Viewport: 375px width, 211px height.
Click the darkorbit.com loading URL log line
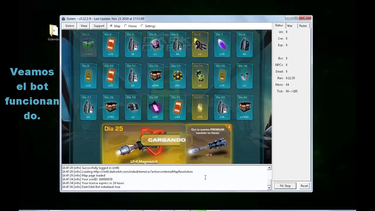[x=127, y=172]
